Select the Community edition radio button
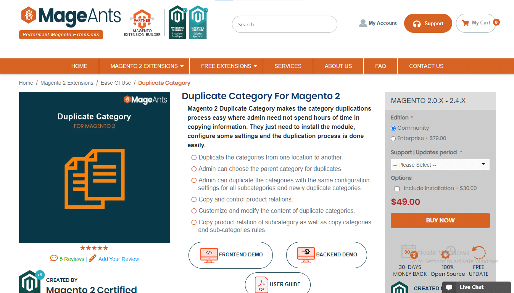514x293 pixels. tap(393, 129)
